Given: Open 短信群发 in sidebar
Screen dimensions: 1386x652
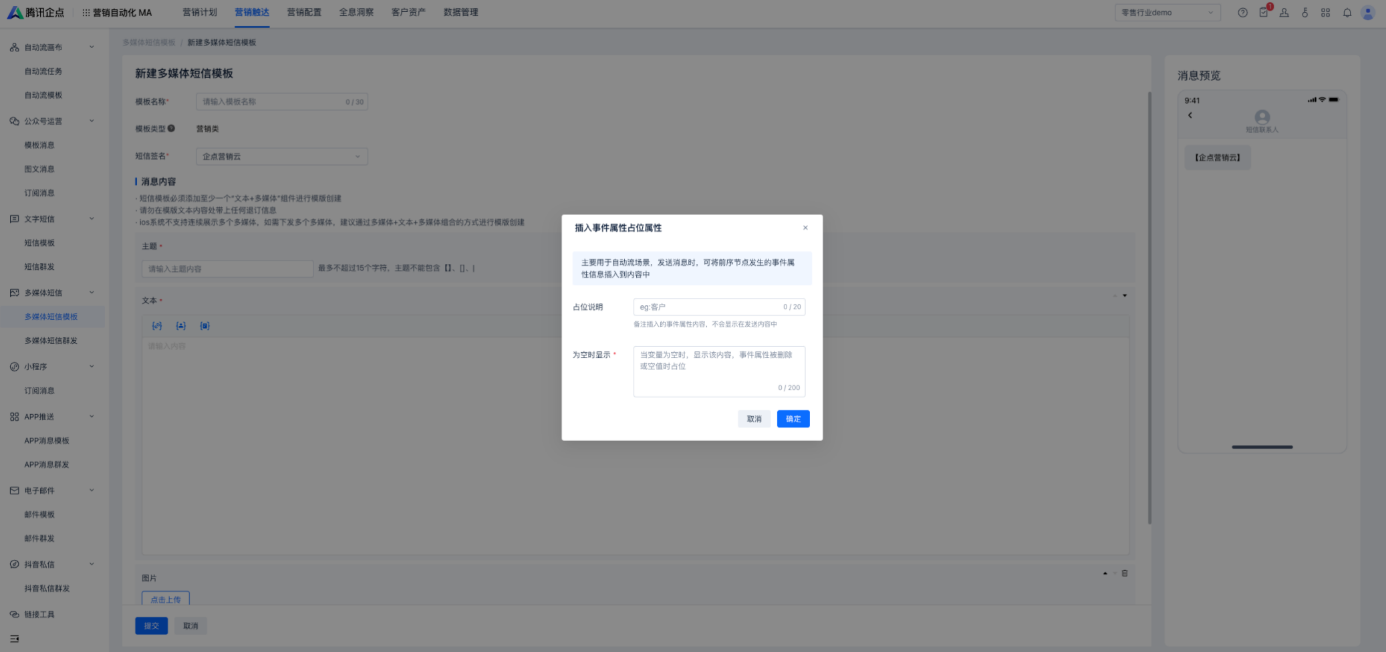Looking at the screenshot, I should click(39, 267).
